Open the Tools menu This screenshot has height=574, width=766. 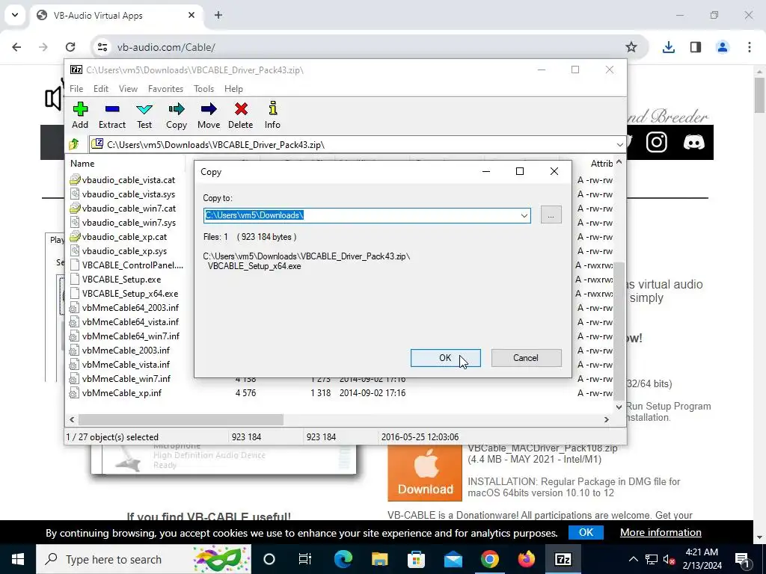[203, 89]
